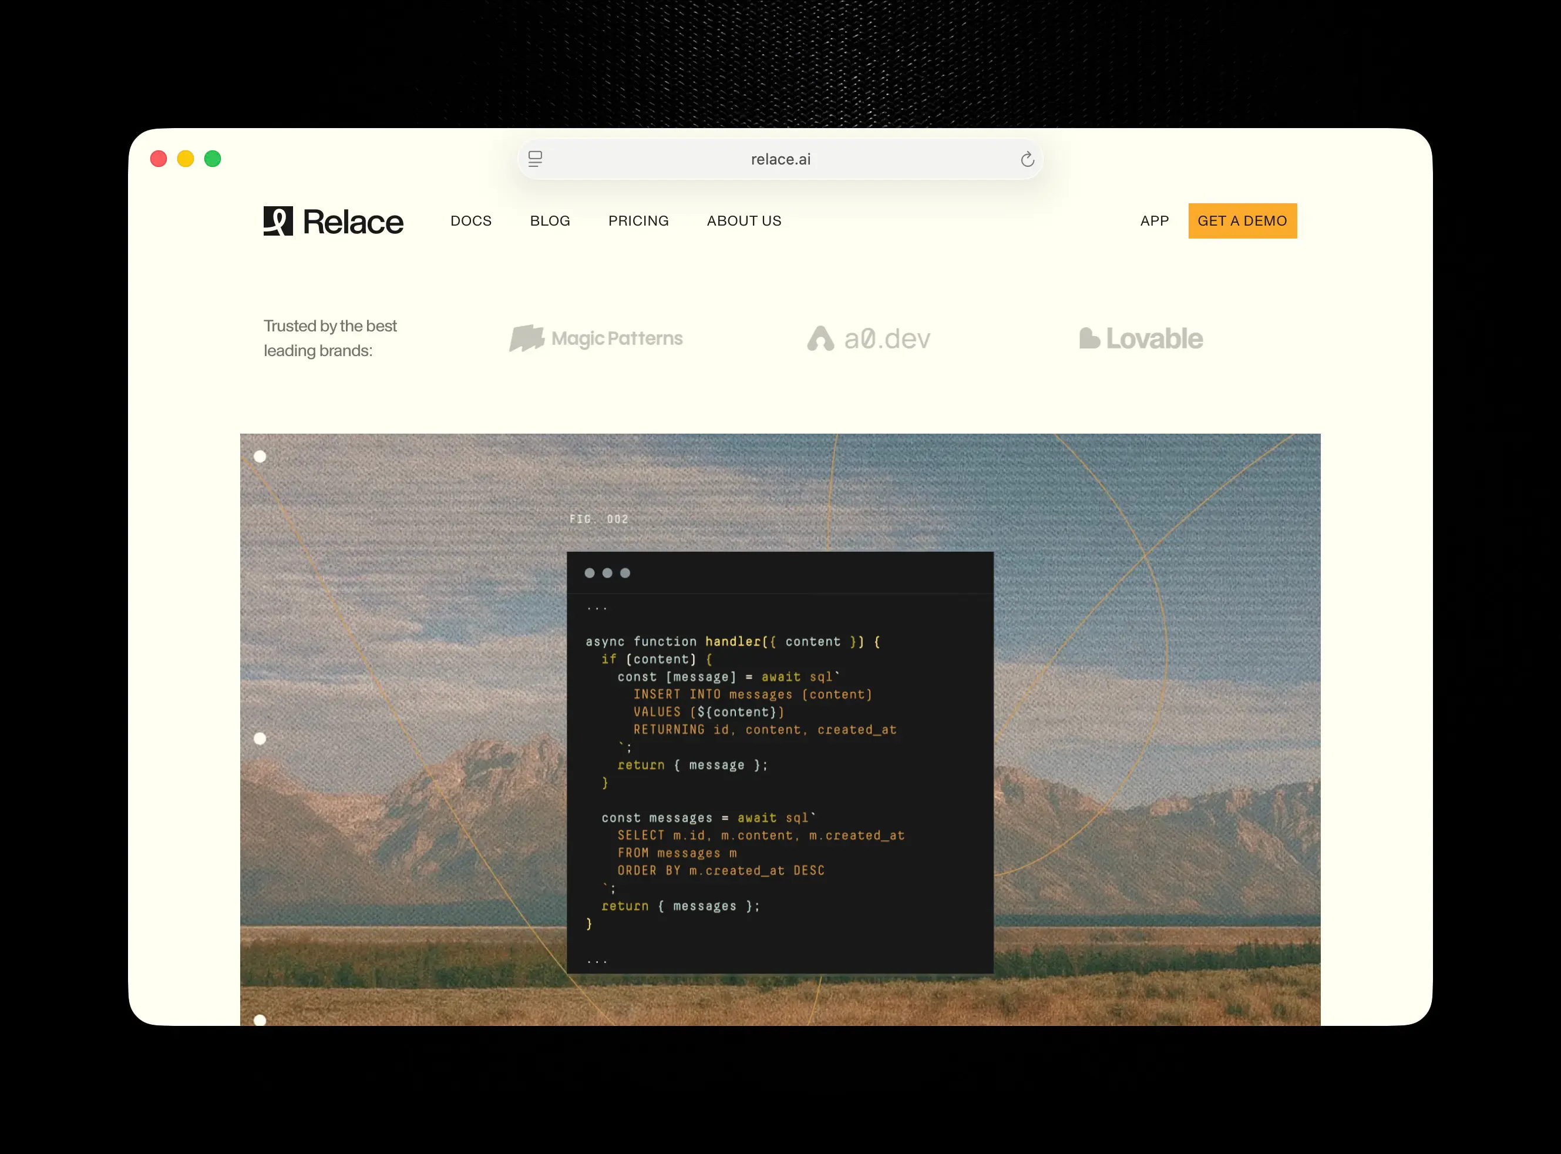Click the green fullscreen window button
Image resolution: width=1561 pixels, height=1154 pixels.
[212, 159]
